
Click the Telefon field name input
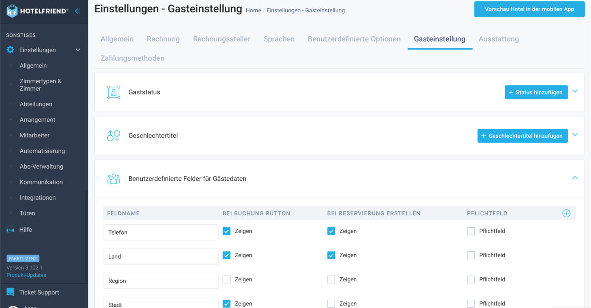click(160, 232)
